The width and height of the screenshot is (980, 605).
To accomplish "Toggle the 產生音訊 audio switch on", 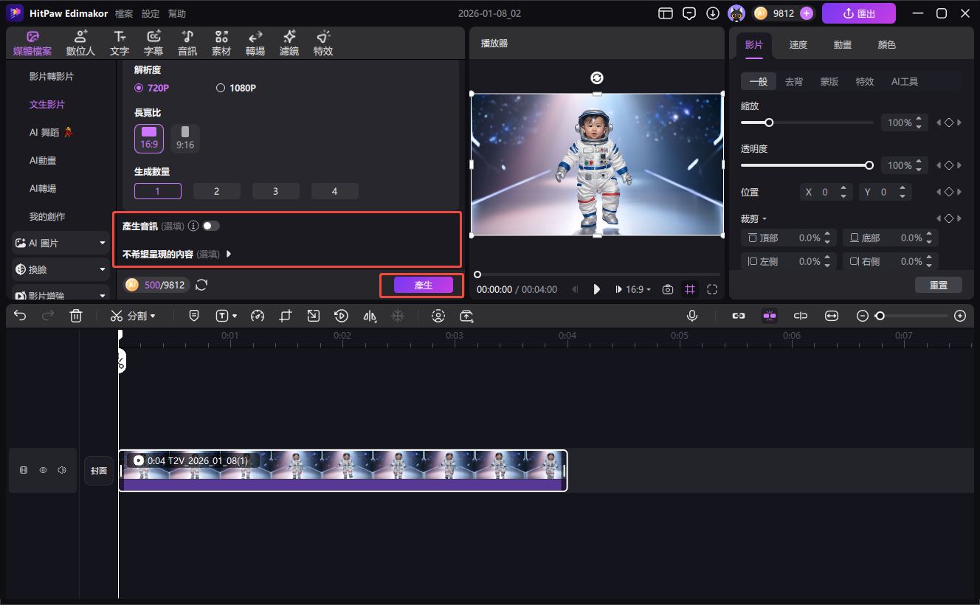I will 211,226.
